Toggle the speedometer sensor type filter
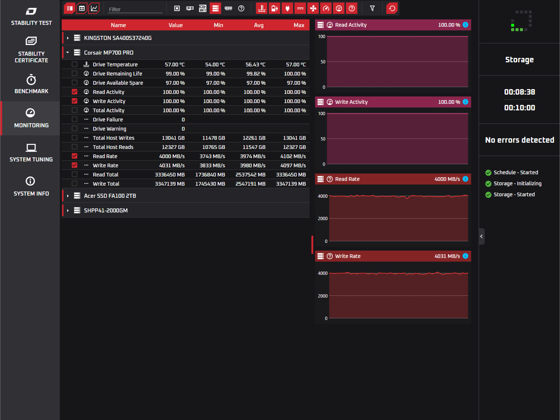The width and height of the screenshot is (560, 420). click(326, 8)
